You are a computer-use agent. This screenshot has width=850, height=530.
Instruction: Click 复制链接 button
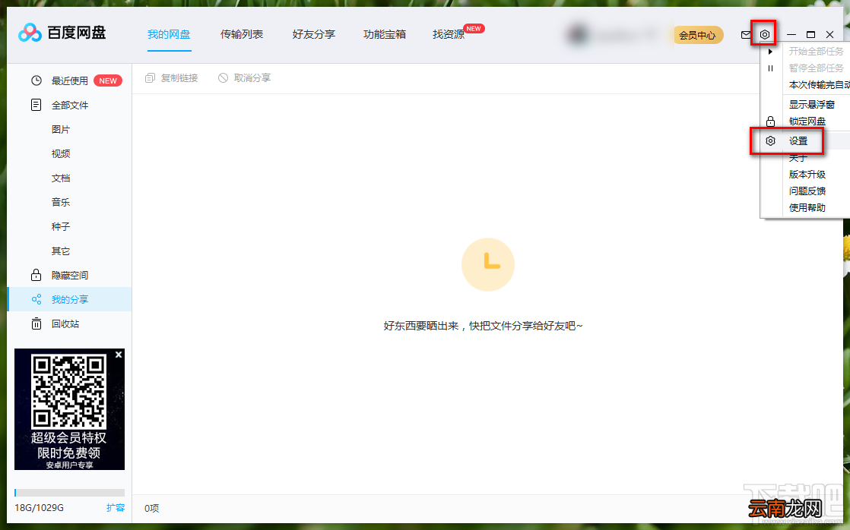coord(171,78)
